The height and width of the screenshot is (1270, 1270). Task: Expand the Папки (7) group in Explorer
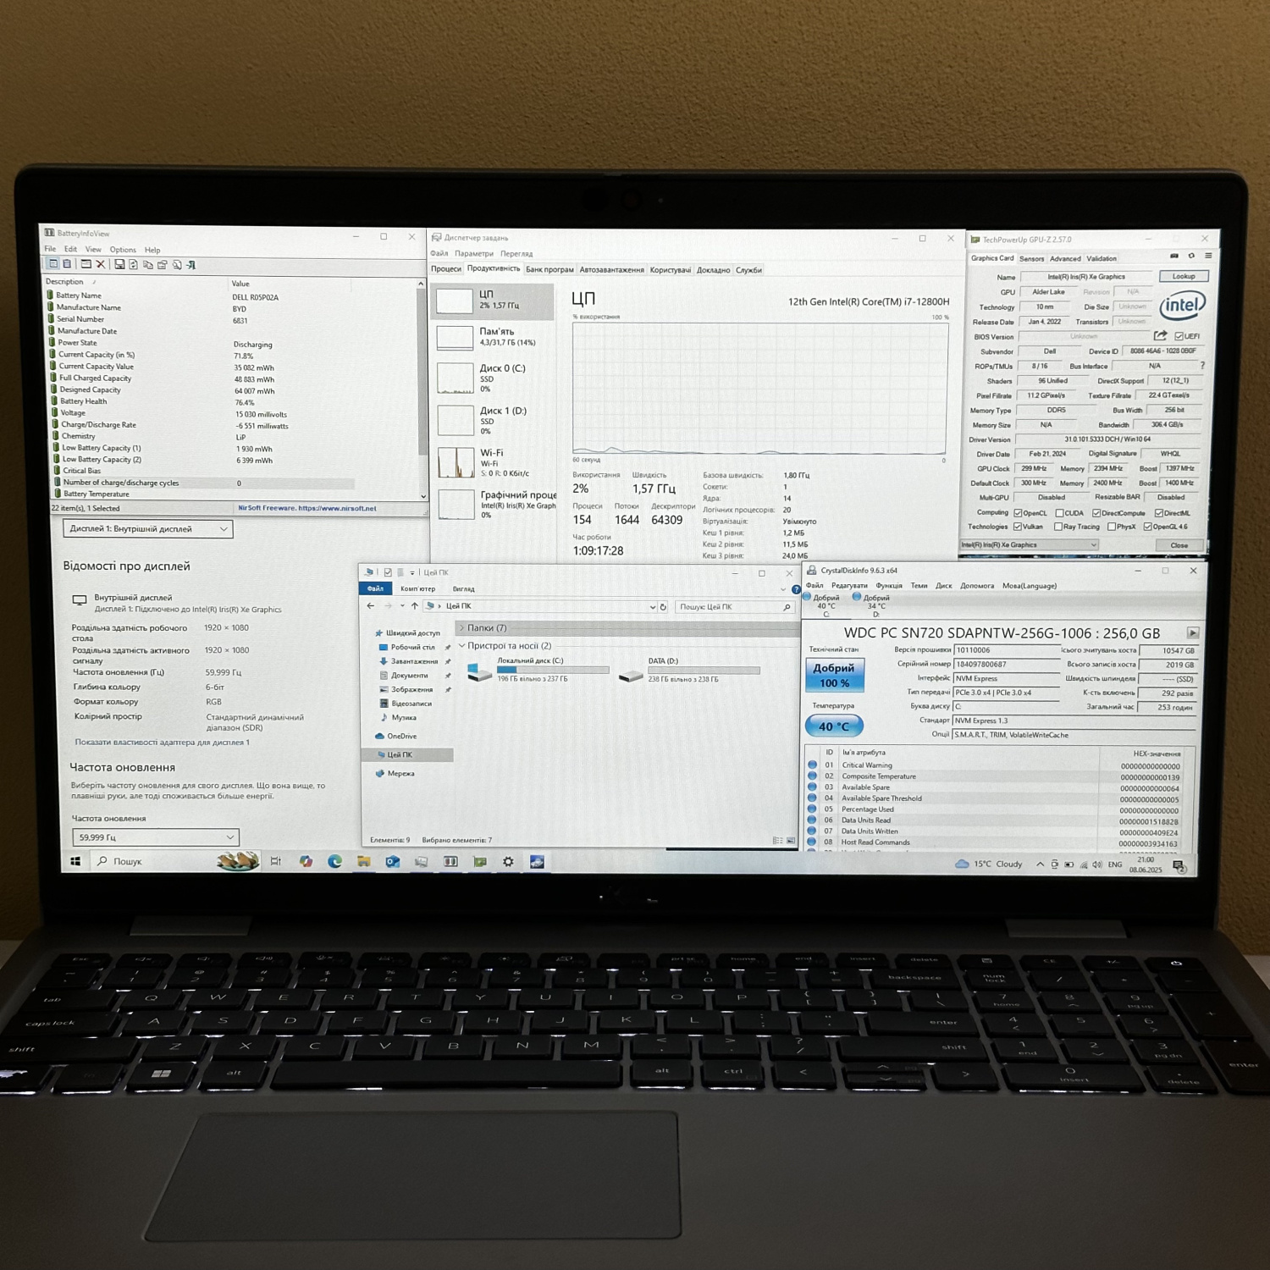(x=461, y=628)
